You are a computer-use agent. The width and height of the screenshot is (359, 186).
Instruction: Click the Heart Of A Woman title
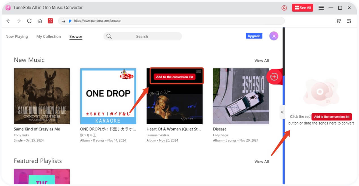[x=174, y=129]
